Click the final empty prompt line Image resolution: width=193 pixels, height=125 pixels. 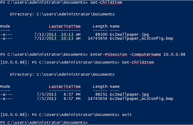(44, 122)
